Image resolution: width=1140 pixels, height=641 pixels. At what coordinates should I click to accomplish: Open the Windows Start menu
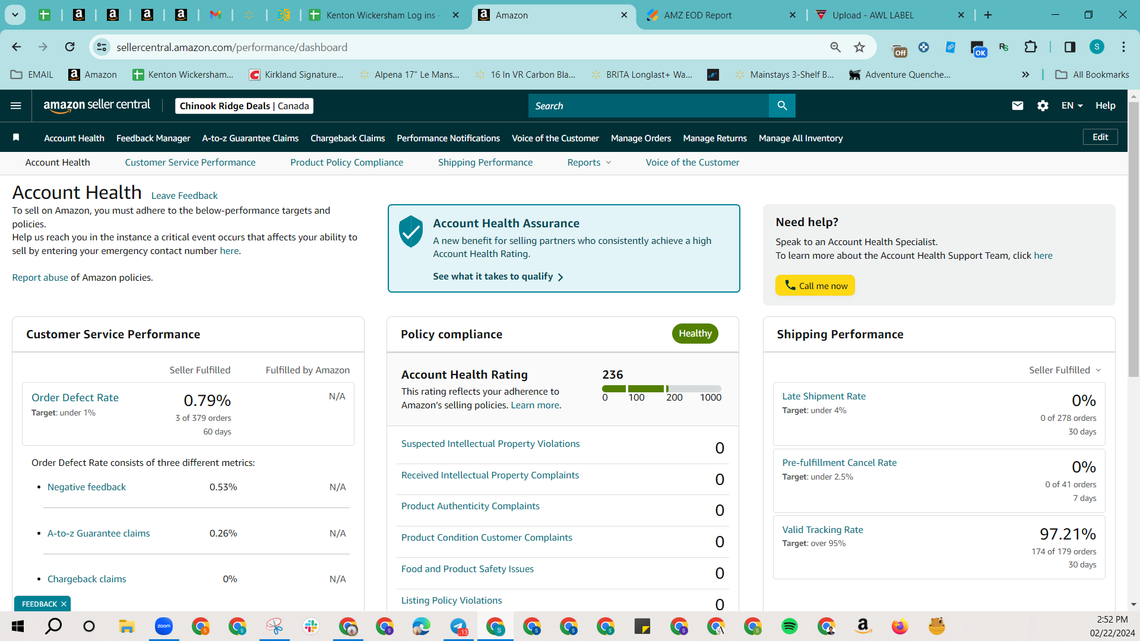tap(18, 626)
